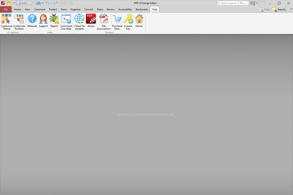Expand the Undo history dropdown arrow
This screenshot has width=293, height=195.
pos(51,3)
